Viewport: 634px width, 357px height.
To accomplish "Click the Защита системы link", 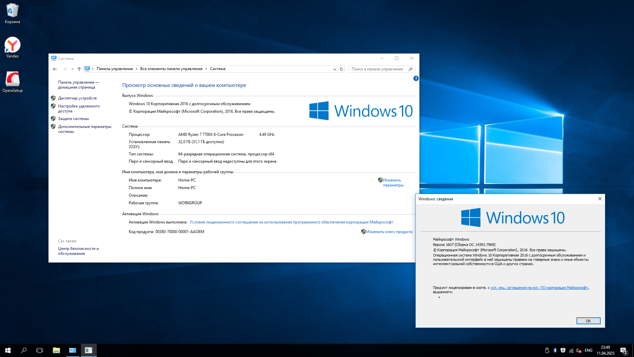I will (x=73, y=119).
